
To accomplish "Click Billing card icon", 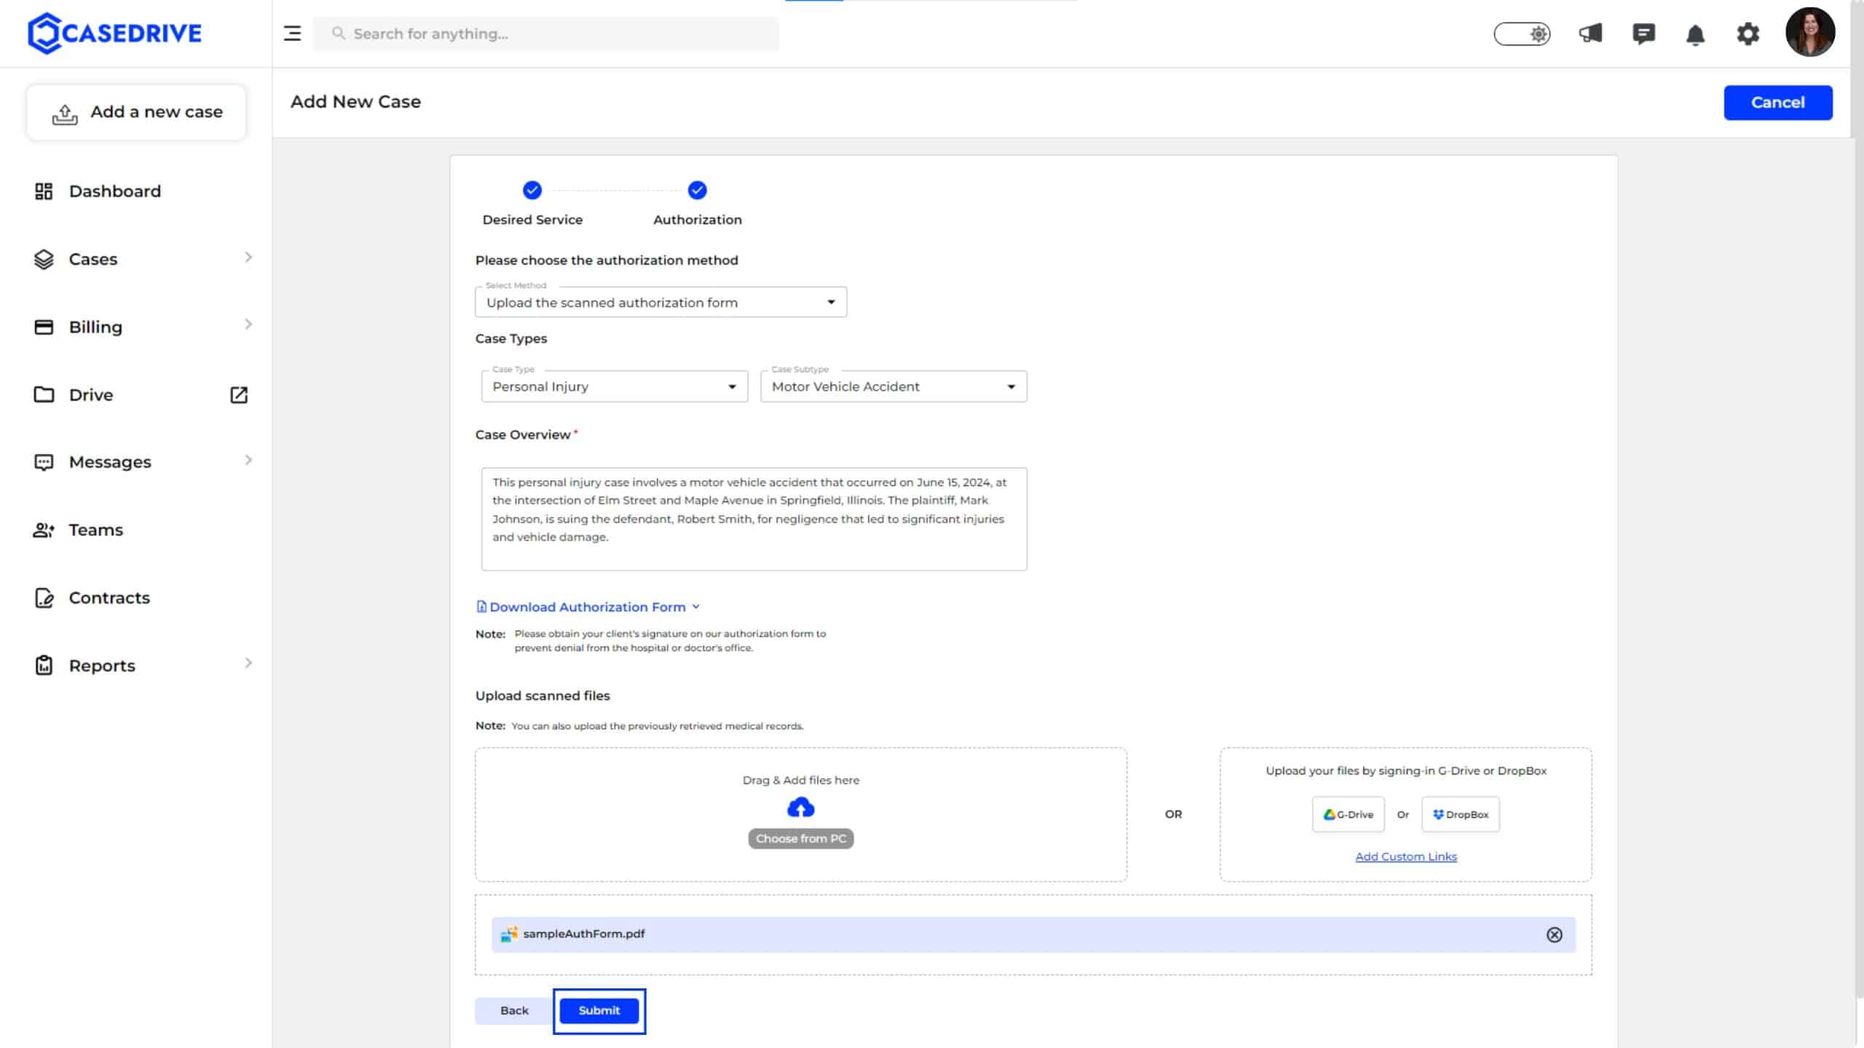I will click(44, 327).
